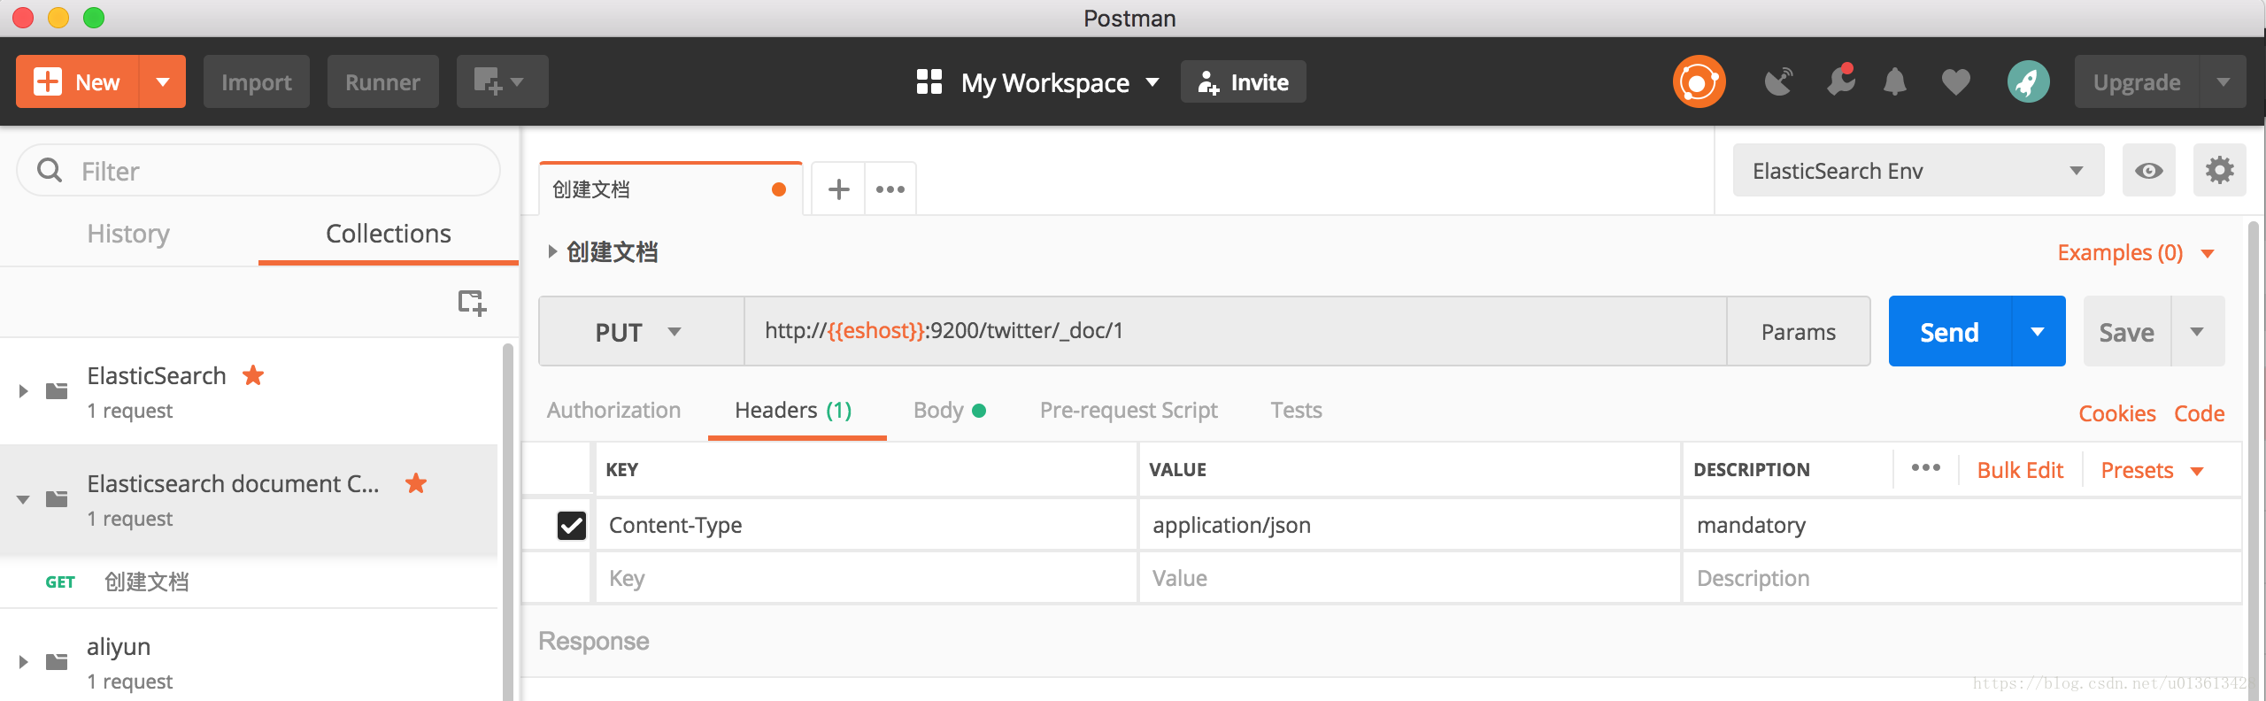Click the heart icon in header
Viewport: 2266px width, 701px height.
coord(1955,81)
